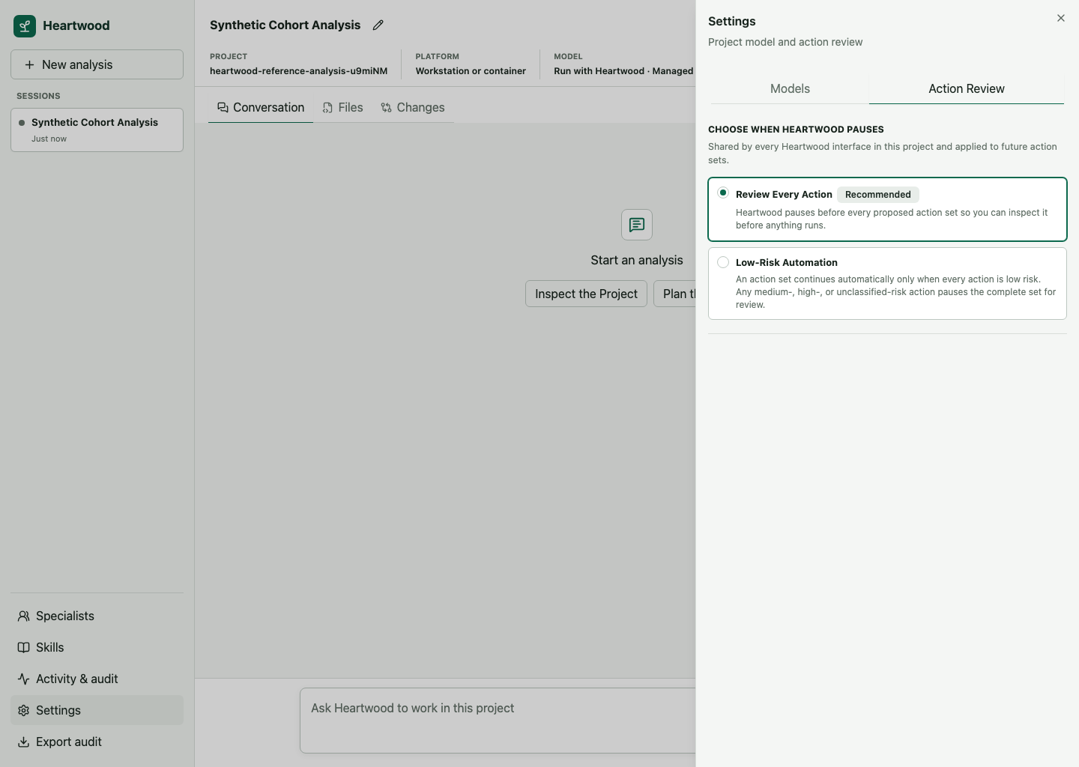Click the Files tab document icon

(x=327, y=108)
